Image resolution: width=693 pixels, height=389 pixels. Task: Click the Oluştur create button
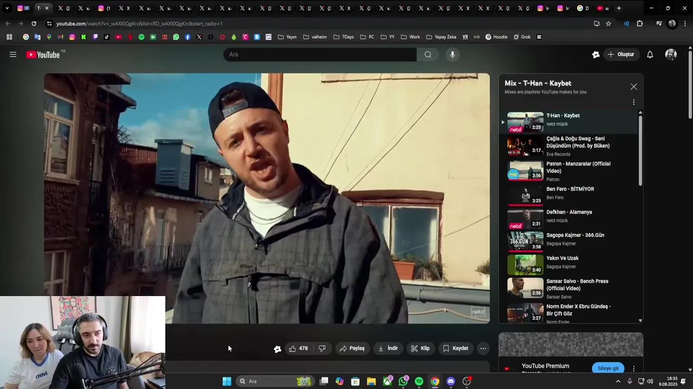coord(620,55)
